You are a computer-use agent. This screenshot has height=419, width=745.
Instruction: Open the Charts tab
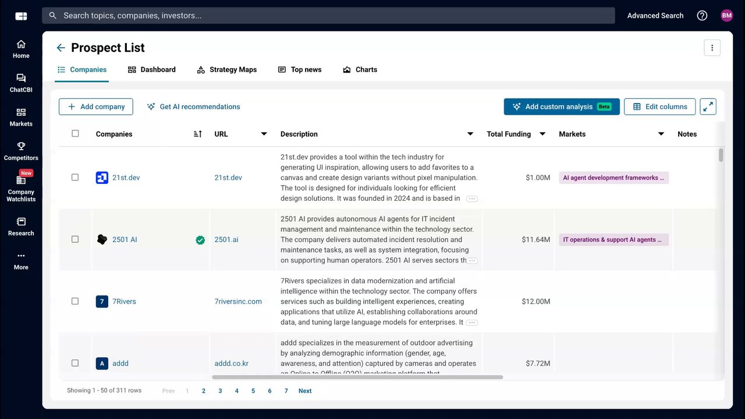360,70
